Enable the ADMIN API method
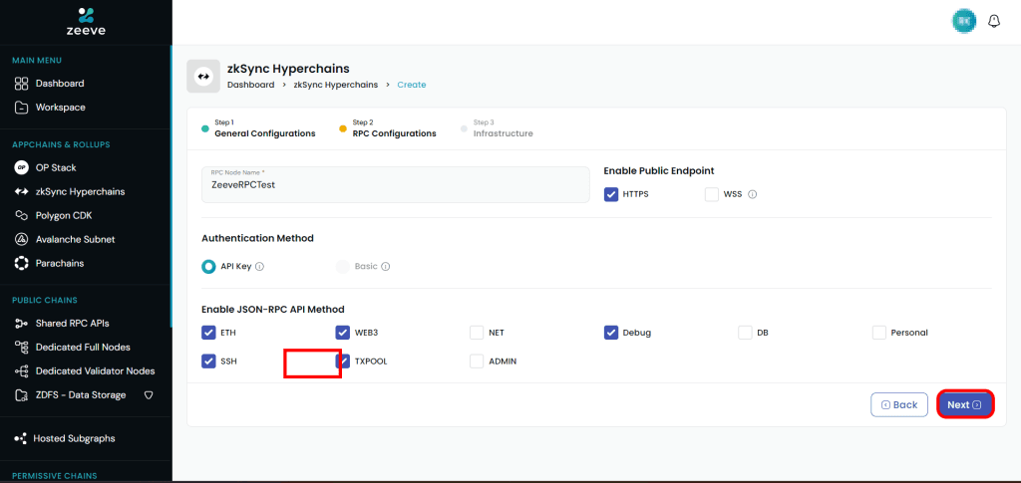1021x483 pixels. (477, 362)
